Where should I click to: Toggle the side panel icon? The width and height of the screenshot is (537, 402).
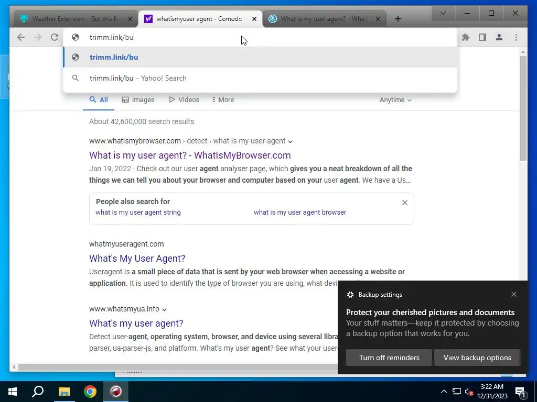tap(482, 37)
